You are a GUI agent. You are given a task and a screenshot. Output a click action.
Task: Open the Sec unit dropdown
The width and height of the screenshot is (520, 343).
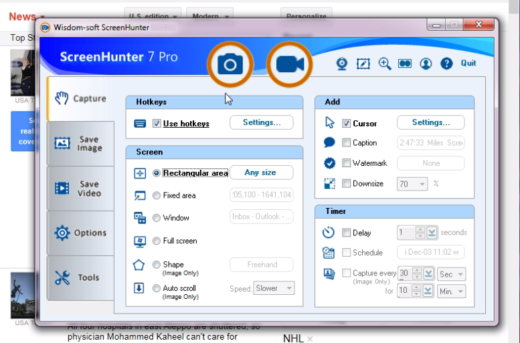coord(451,274)
